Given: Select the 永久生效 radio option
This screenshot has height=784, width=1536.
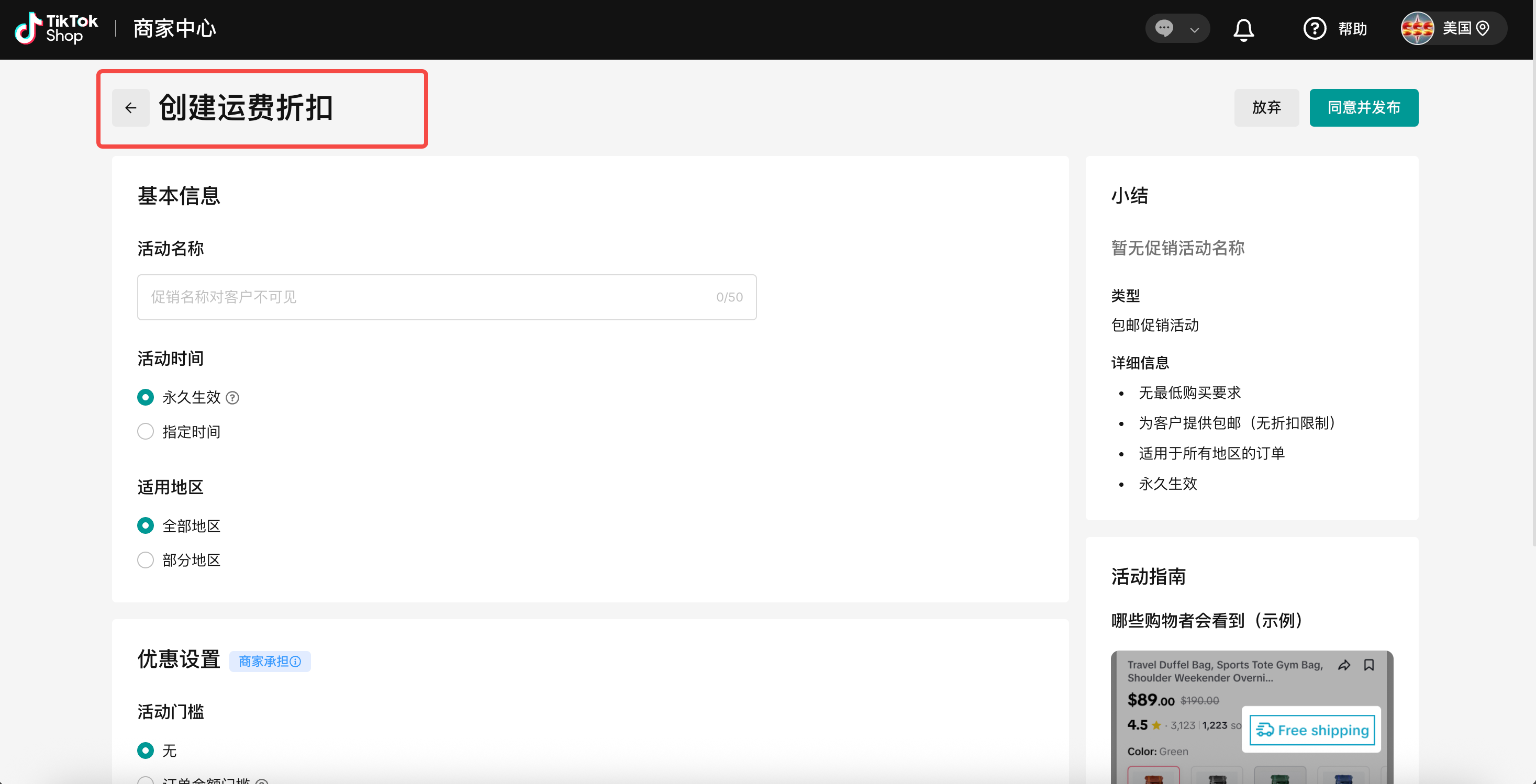Looking at the screenshot, I should click(x=146, y=397).
